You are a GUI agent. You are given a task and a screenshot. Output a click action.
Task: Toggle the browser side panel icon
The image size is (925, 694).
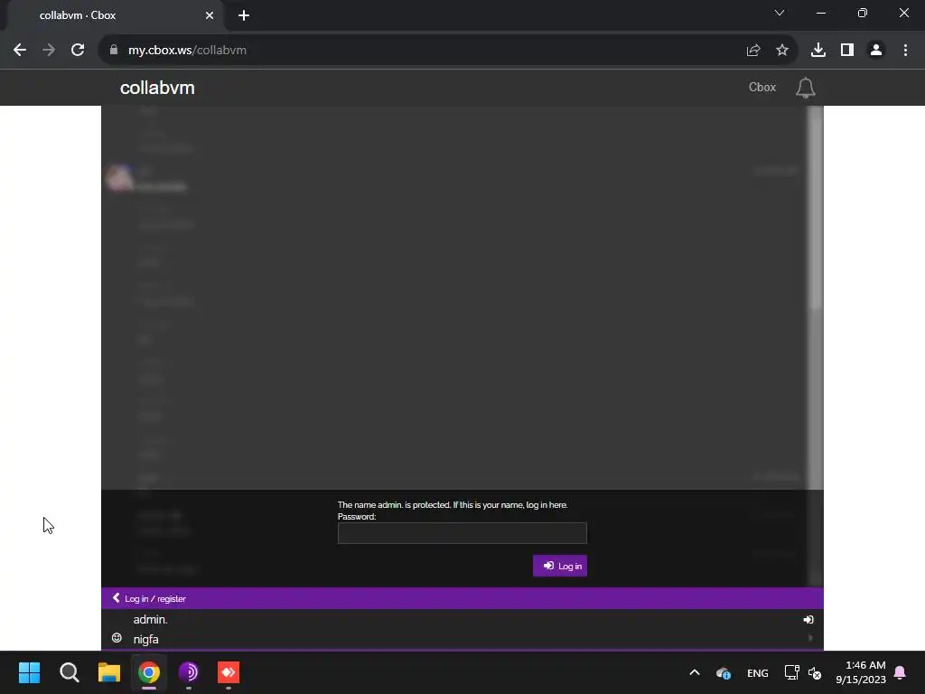tap(847, 51)
